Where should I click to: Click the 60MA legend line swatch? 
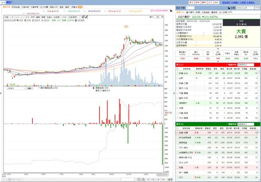[105, 11]
